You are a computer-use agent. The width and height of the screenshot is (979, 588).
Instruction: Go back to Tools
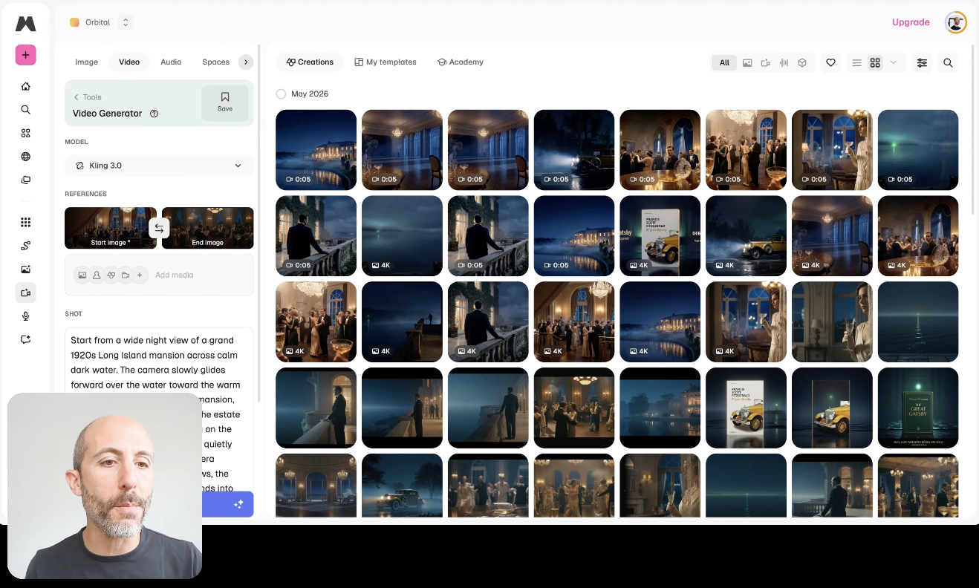(x=87, y=97)
